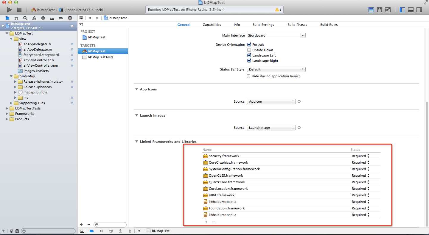Expand the Release-iphonesimulator folder

pyautogui.click(x=15, y=82)
